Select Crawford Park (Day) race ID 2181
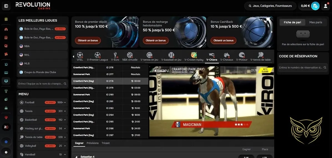Viewport: 332px width, 158px height. coord(110,101)
